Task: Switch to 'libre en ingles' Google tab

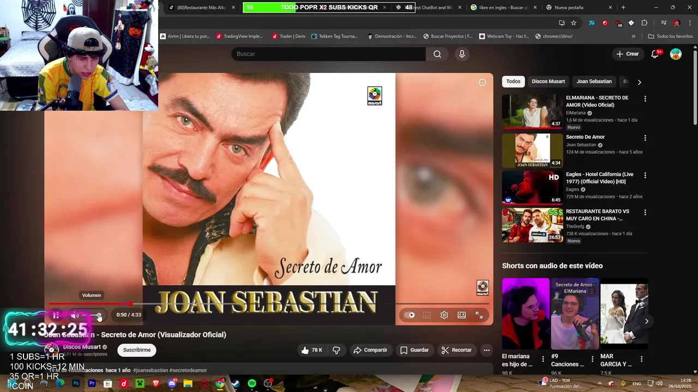Action: pyautogui.click(x=502, y=8)
